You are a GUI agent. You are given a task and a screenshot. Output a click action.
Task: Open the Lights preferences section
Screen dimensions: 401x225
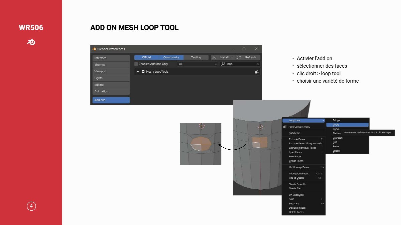point(111,78)
